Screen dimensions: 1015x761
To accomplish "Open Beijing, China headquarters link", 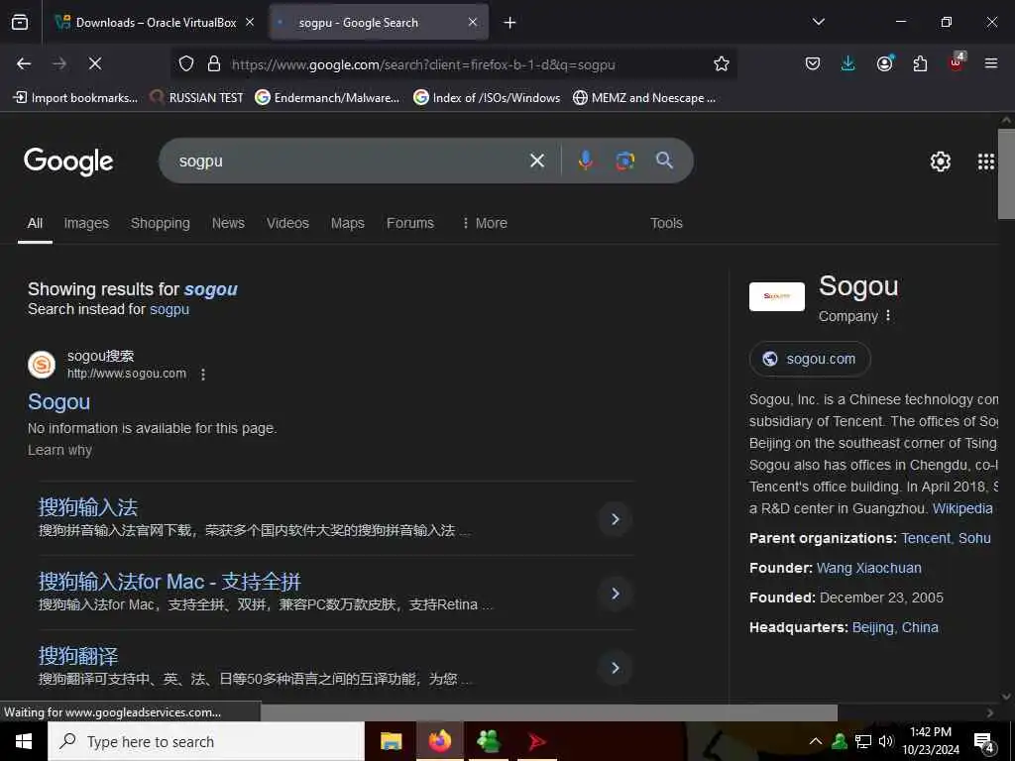I will coord(895,627).
